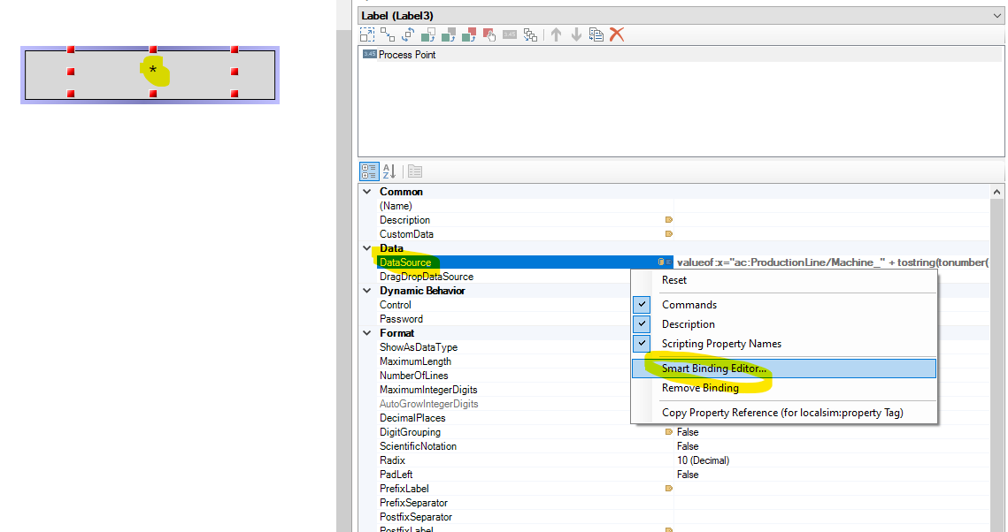Click the move down arrow icon

point(576,34)
